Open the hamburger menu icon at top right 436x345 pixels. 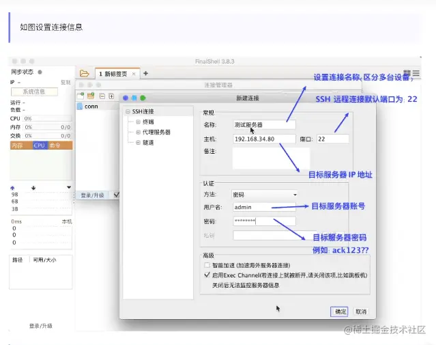point(416,73)
